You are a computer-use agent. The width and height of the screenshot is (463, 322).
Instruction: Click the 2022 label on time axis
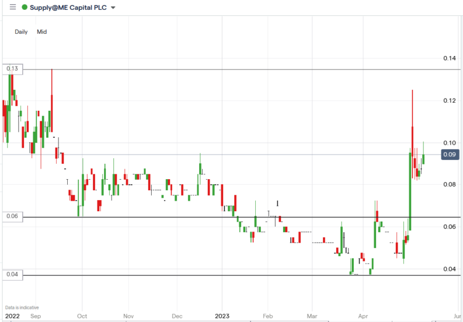click(12, 316)
